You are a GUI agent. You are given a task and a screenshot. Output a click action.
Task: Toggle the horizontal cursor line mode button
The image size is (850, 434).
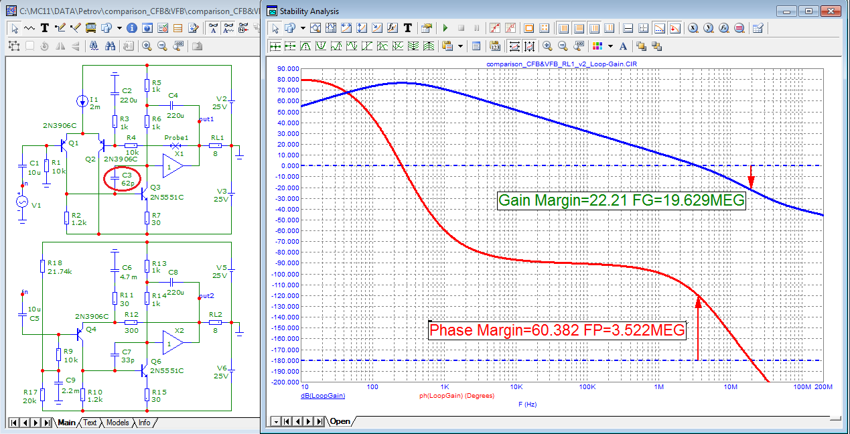[x=628, y=28]
